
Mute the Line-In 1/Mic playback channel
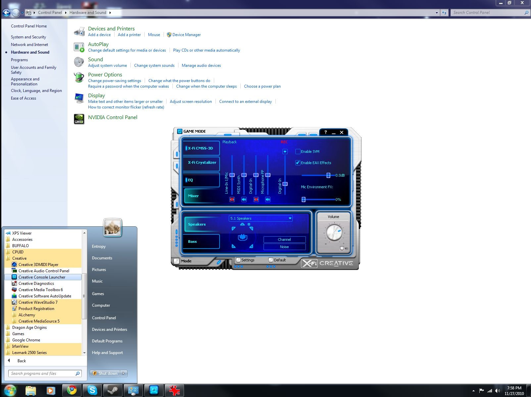pyautogui.click(x=232, y=199)
